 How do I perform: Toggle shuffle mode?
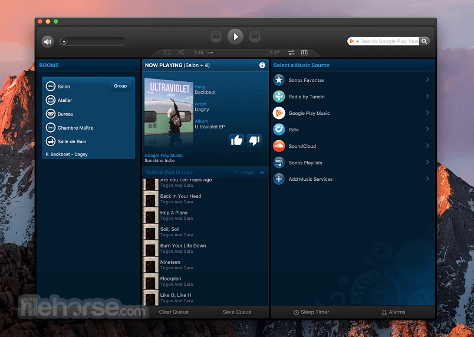click(180, 52)
